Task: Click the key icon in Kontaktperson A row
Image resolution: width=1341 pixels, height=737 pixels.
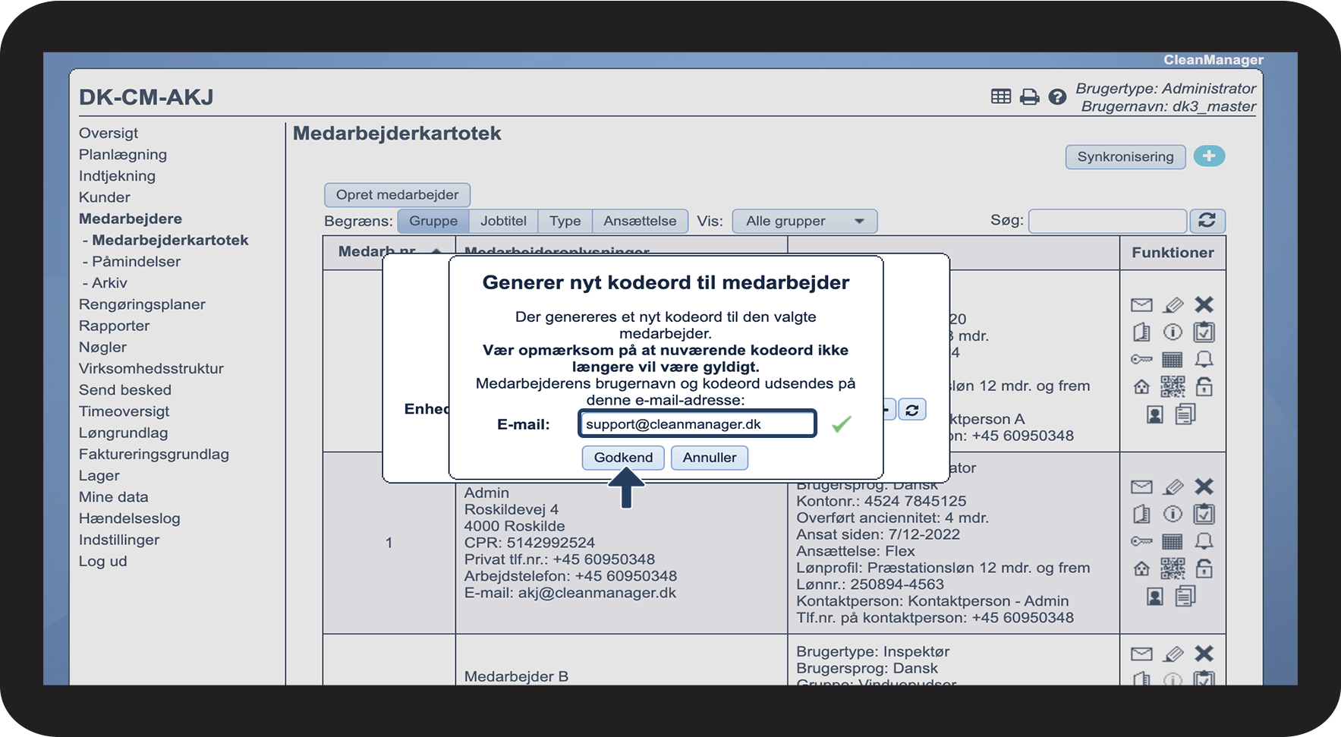Action: pos(1141,359)
